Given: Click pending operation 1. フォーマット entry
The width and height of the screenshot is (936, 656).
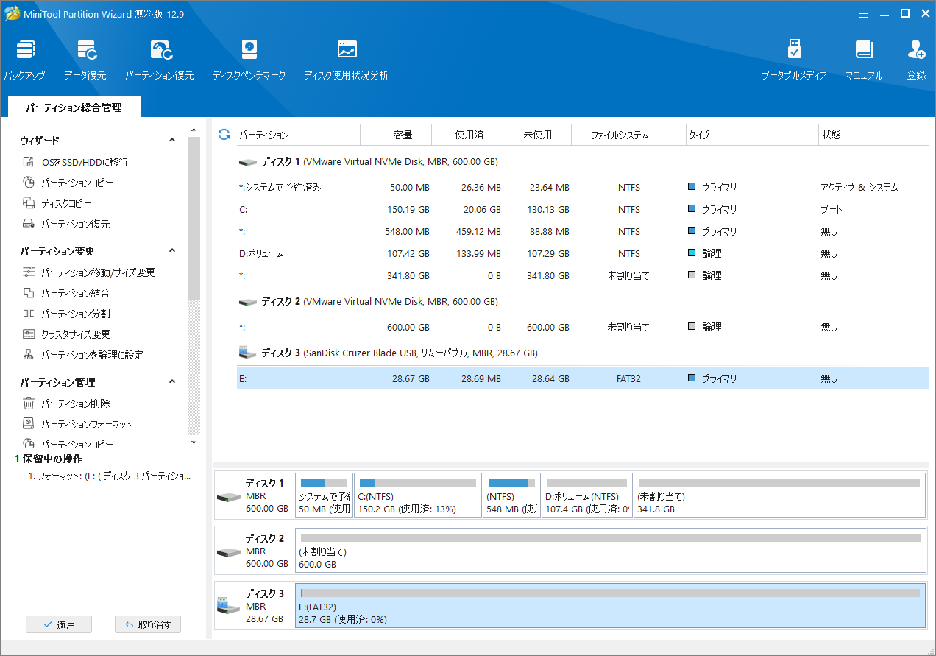Looking at the screenshot, I should [109, 476].
